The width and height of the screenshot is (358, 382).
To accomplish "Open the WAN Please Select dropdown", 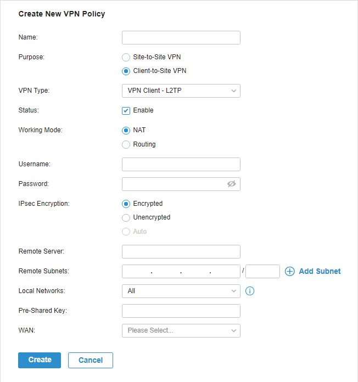I will [x=181, y=330].
